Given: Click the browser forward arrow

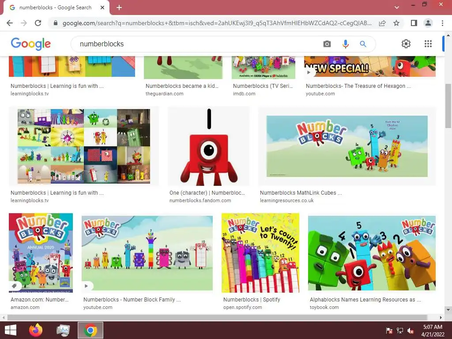Looking at the screenshot, I should (x=24, y=23).
